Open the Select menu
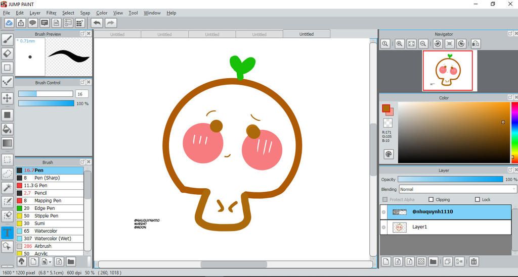The height and width of the screenshot is (277, 518). (68, 13)
